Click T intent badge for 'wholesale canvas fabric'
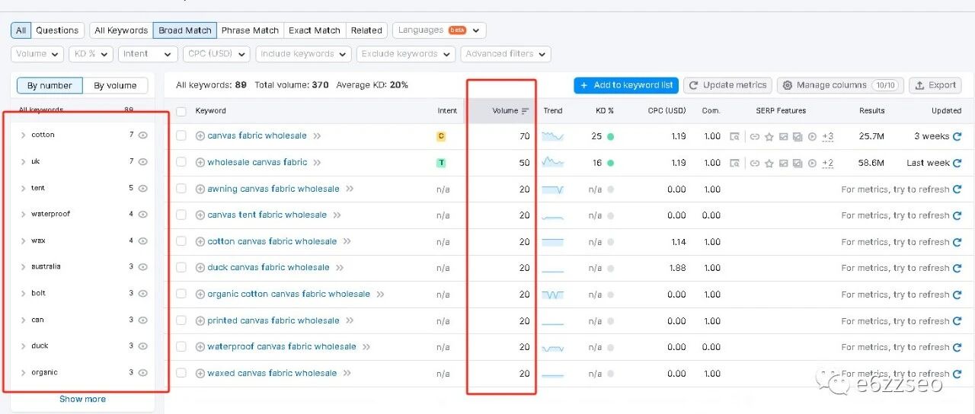 (440, 163)
